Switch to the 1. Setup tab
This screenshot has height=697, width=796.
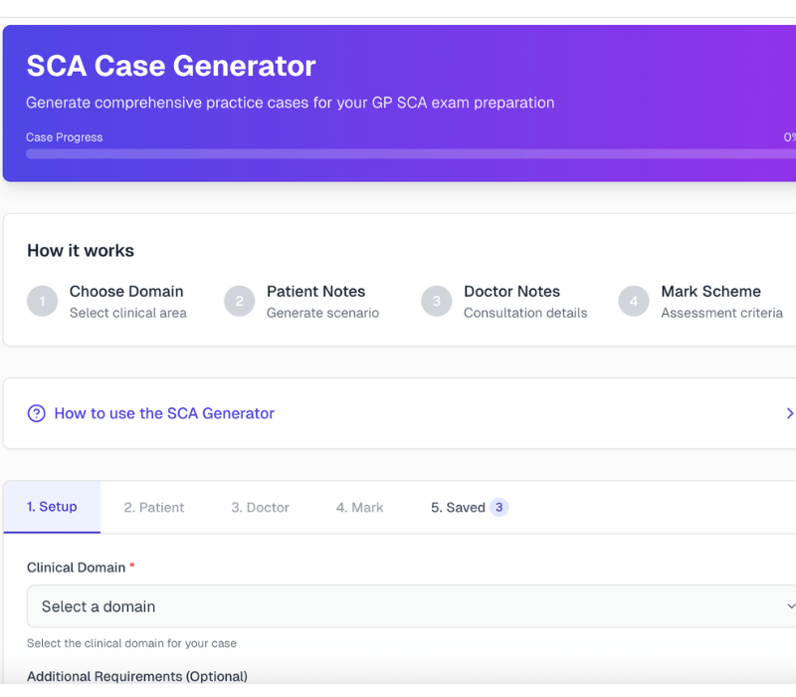(52, 507)
